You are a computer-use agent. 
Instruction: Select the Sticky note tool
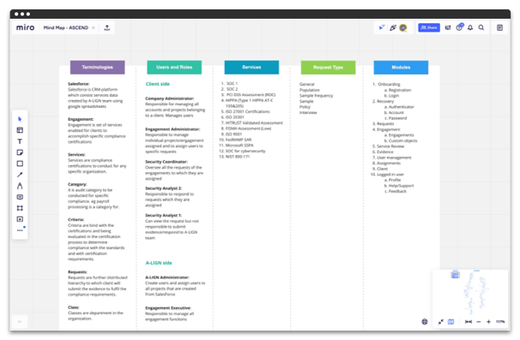point(20,152)
